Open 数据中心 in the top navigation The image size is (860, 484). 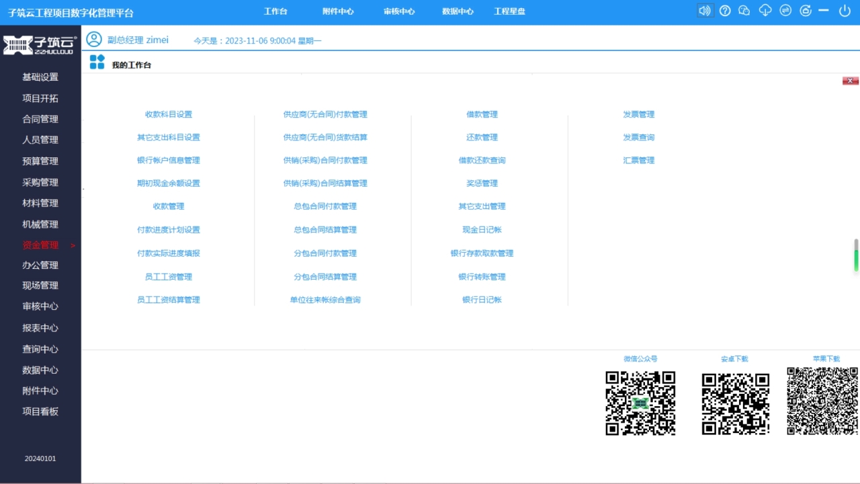point(458,11)
